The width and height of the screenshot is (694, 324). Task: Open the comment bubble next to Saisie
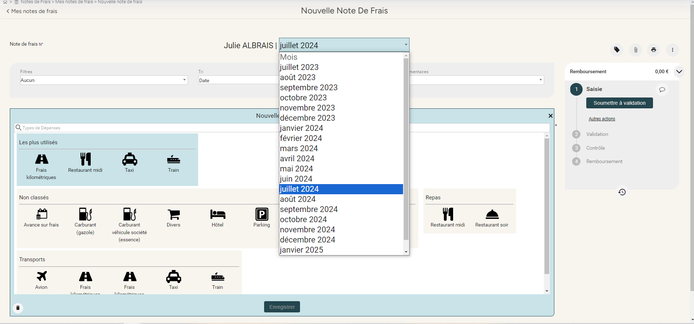click(662, 90)
